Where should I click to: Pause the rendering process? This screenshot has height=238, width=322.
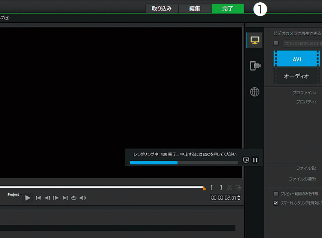tap(255, 160)
